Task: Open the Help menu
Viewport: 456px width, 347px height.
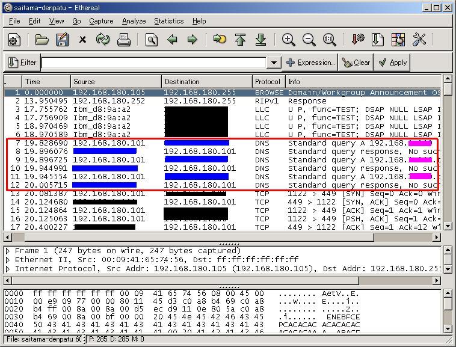Action: coord(199,21)
